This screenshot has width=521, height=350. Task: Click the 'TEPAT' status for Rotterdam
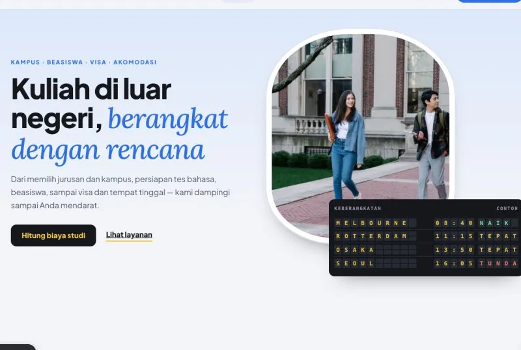(498, 236)
